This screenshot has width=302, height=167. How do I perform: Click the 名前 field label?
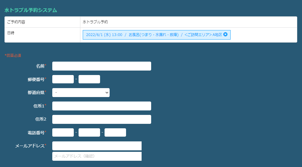[x=40, y=66]
